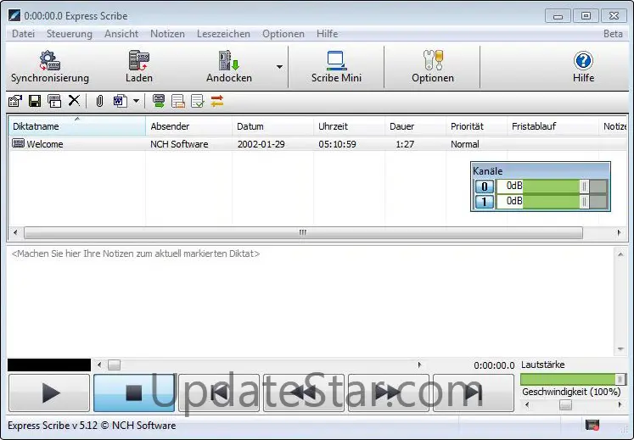Click the Word document icon
634x440 pixels.
pyautogui.click(x=120, y=101)
